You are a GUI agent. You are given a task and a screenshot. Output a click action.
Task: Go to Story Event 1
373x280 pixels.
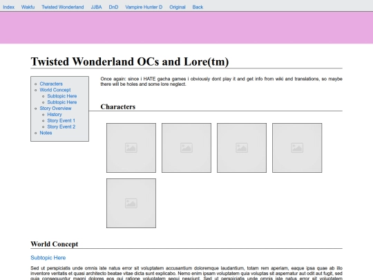click(61, 121)
